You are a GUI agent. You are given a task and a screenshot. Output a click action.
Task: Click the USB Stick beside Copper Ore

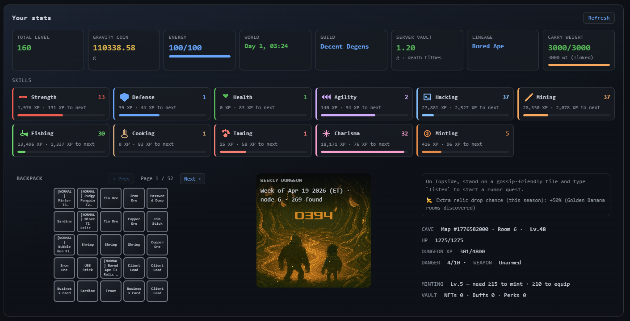click(157, 222)
